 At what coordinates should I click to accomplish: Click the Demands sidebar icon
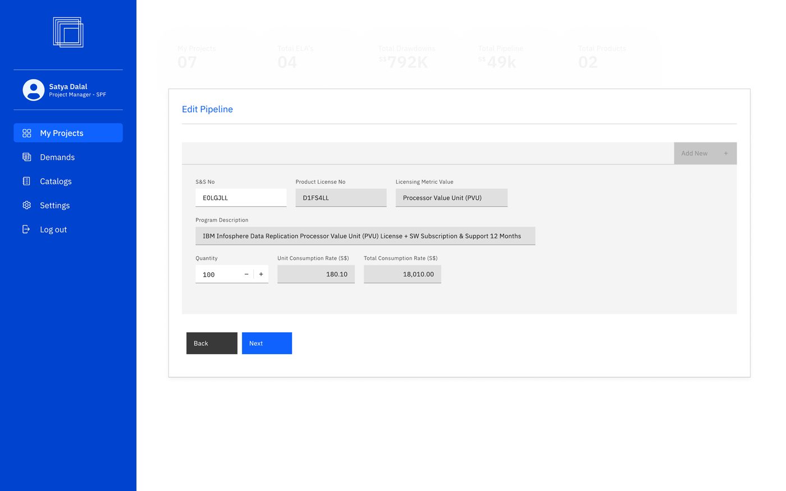point(26,157)
